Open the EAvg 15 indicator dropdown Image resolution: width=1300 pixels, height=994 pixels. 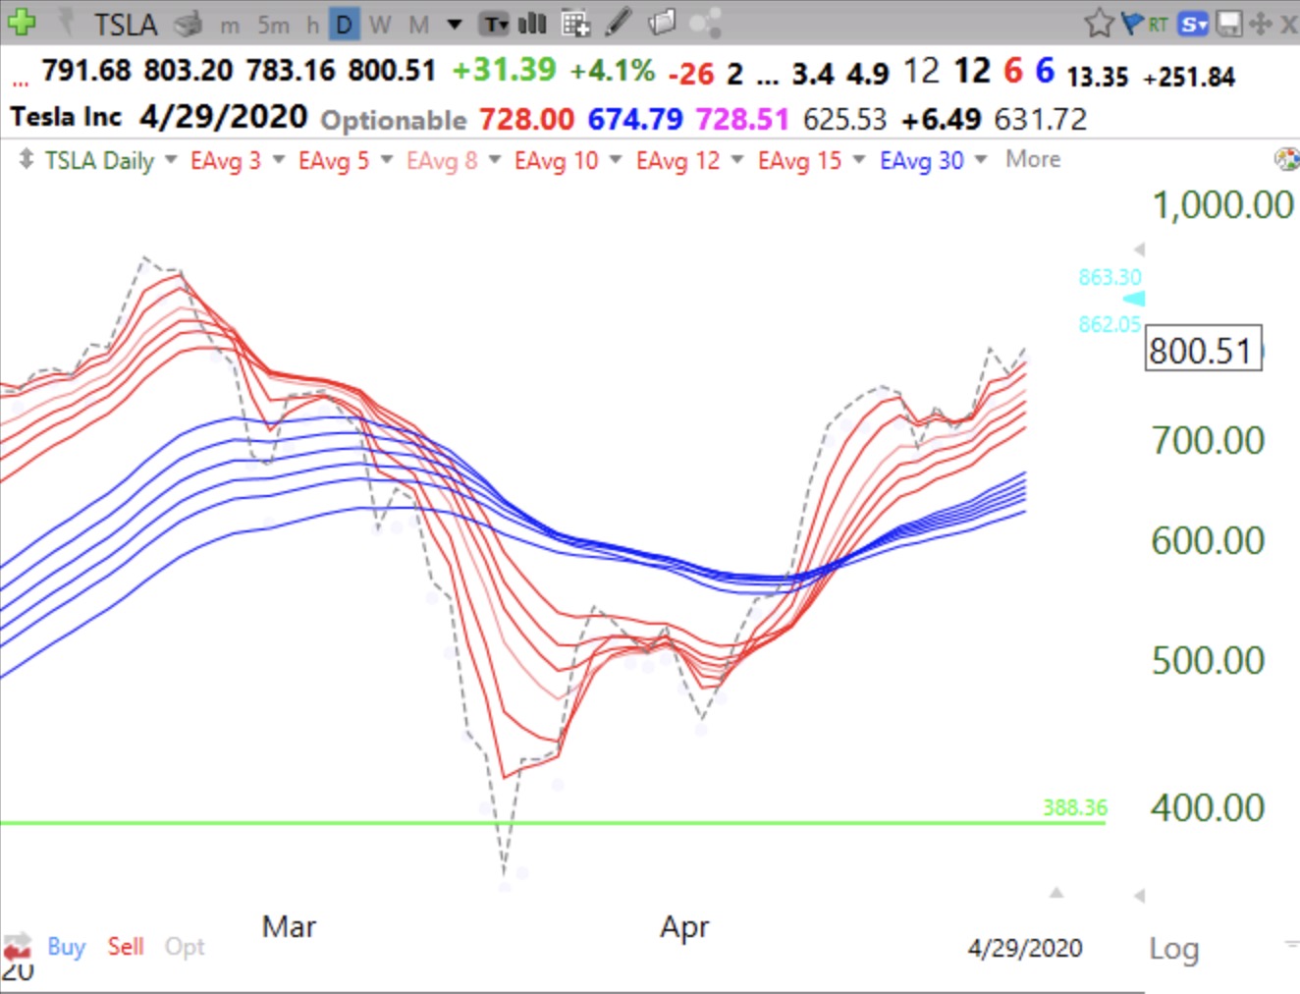click(x=859, y=159)
